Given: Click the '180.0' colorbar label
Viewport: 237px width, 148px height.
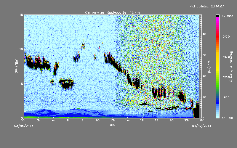Looking at the screenshot, I should (226, 57).
